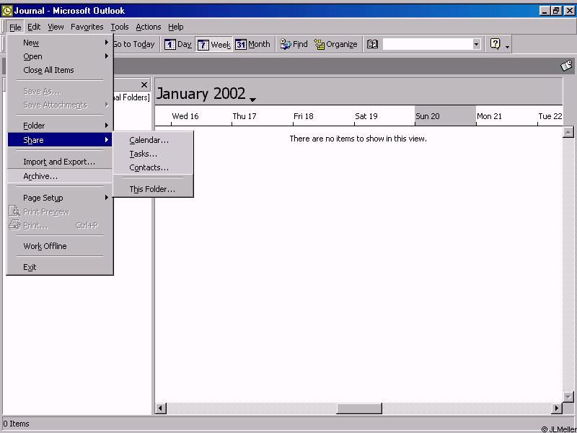Share the Contacts folder
Viewport: 577px width, 433px height.
coord(153,167)
